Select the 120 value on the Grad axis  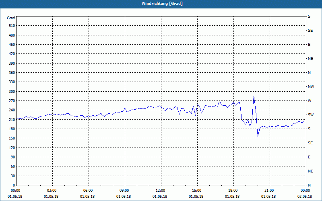click(x=12, y=148)
